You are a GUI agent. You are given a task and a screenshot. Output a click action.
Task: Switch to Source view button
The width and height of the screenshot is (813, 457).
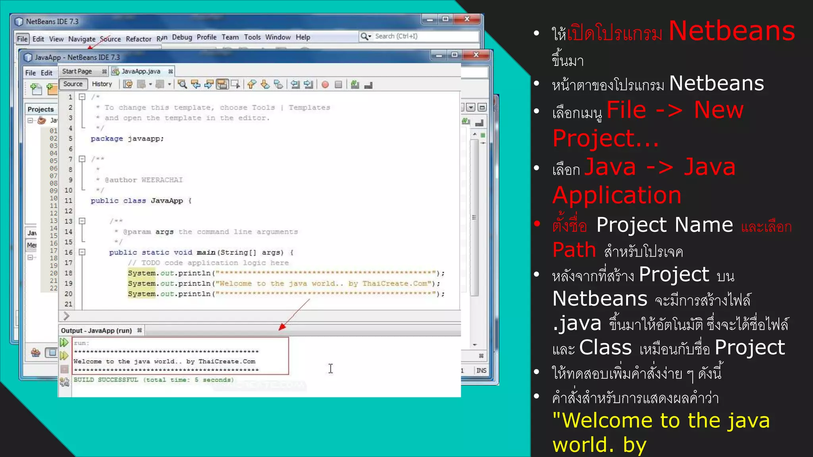73,84
